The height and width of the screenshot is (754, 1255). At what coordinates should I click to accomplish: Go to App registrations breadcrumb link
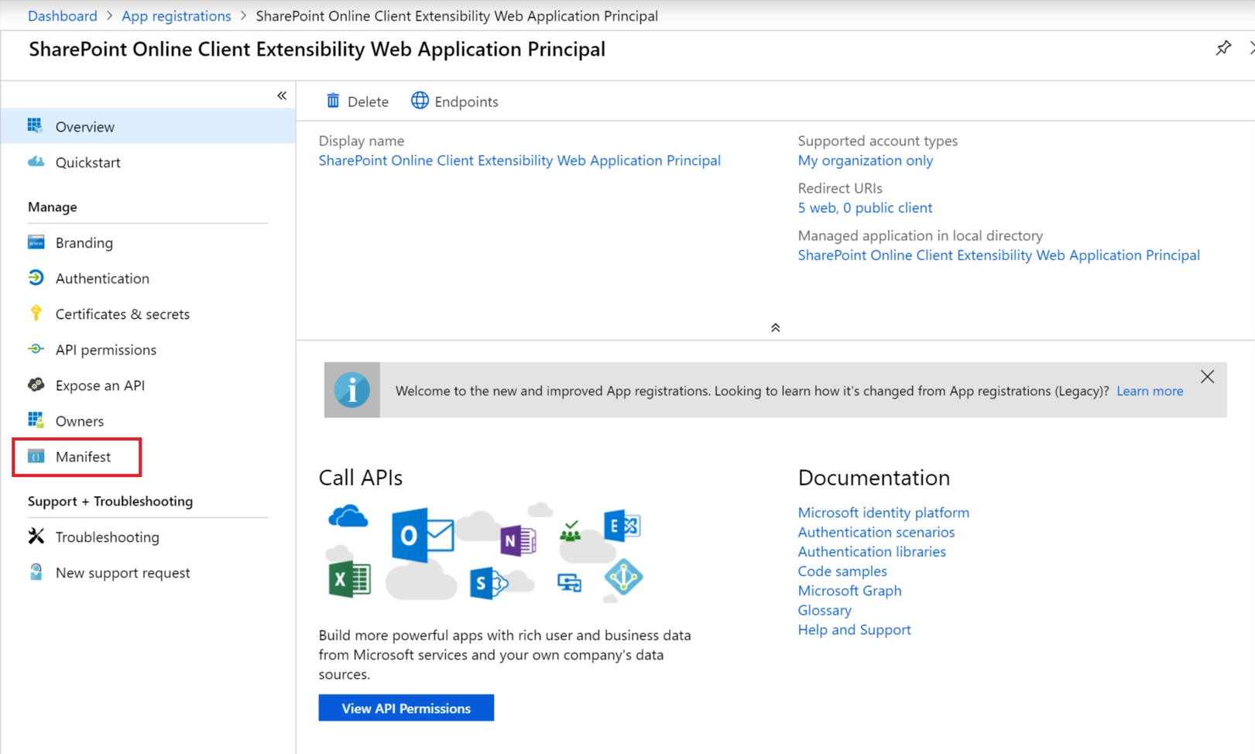(176, 15)
